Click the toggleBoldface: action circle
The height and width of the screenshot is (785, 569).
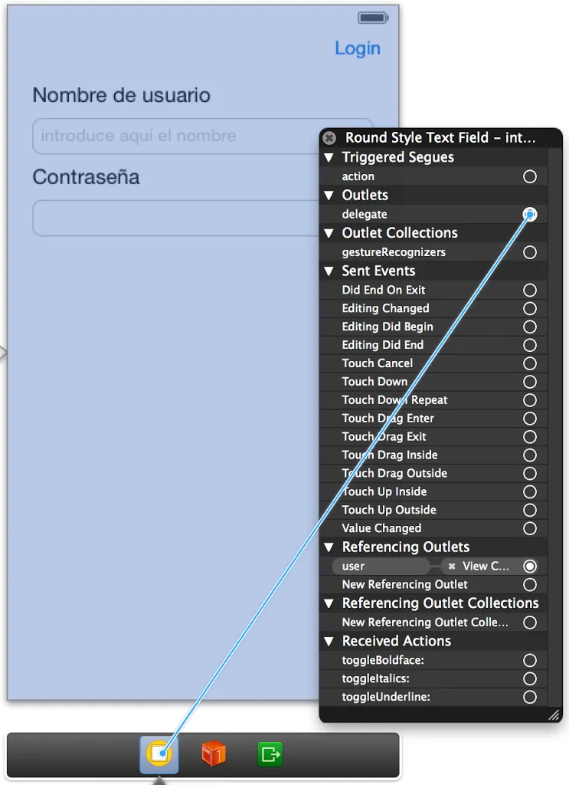tap(530, 661)
